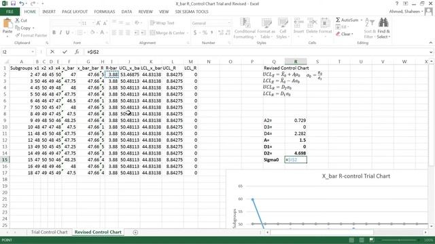
Task: Adjust the zoom slider
Action: (x=399, y=240)
